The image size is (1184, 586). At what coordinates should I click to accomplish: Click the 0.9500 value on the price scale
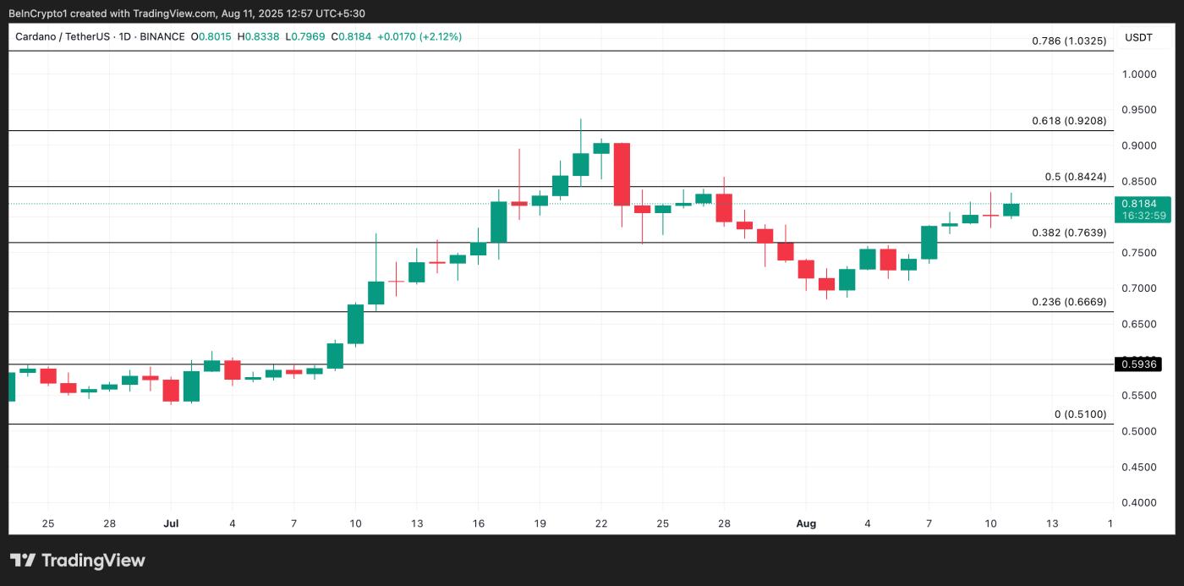[1138, 110]
